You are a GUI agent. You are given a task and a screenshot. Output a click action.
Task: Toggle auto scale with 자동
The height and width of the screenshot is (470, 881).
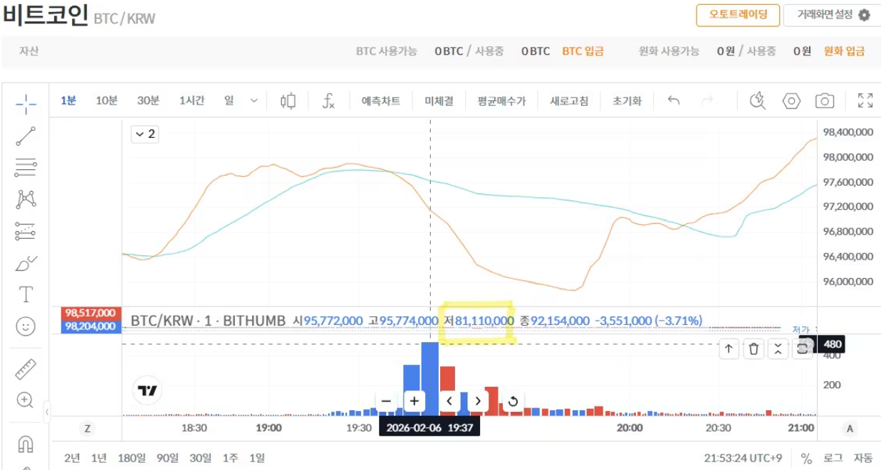863,458
